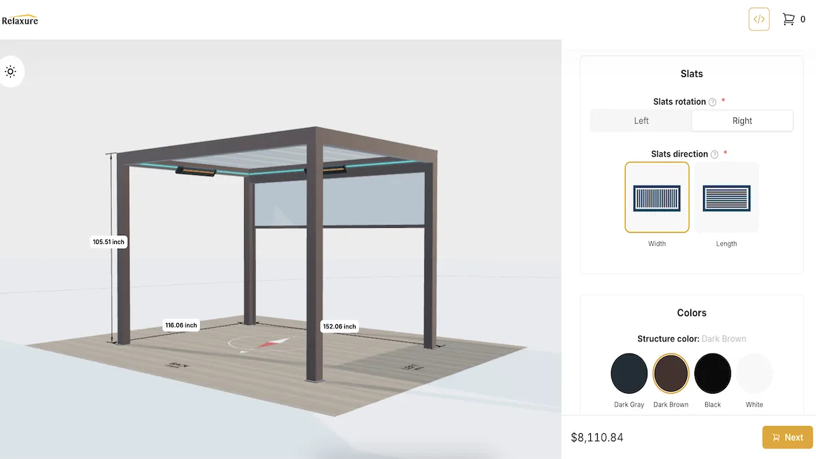Screen dimensions: 816x459
Task: Click the 105.51 inch height label
Action: (109, 241)
